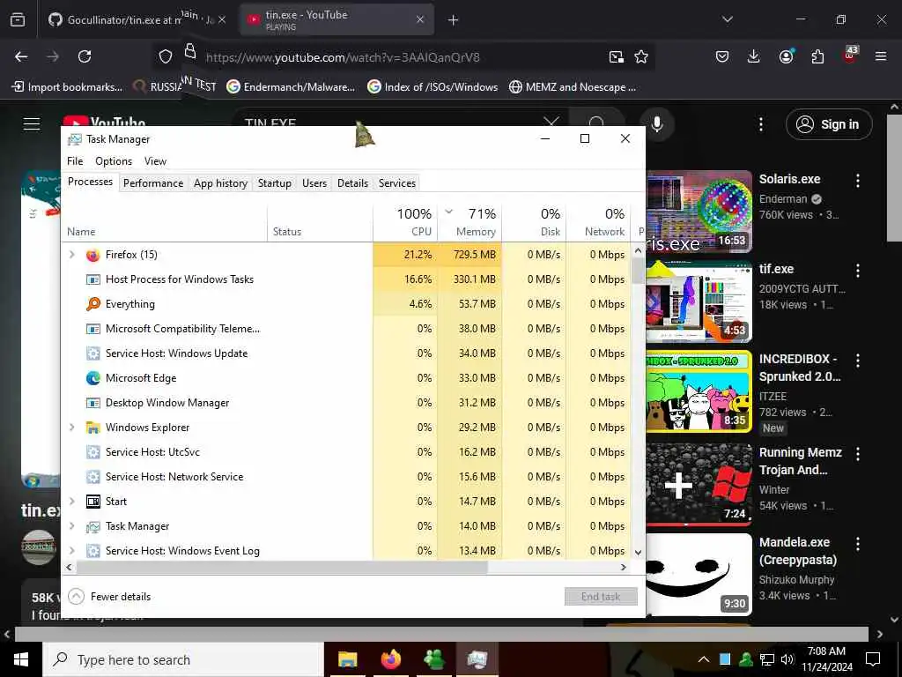Reload the page in Firefox
The height and width of the screenshot is (677, 902).
tap(85, 56)
